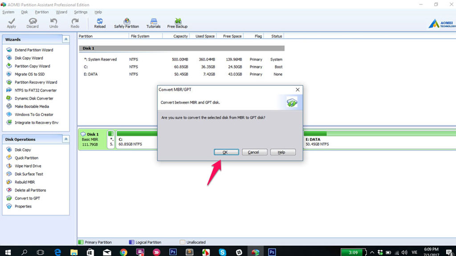The image size is (456, 256).
Task: Sort by Free Space column header
Action: pos(230,36)
